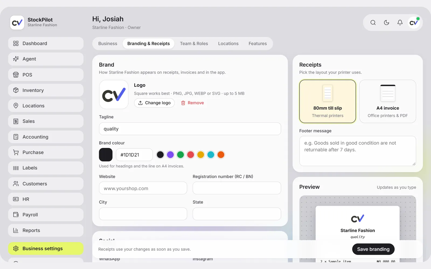Go to POS in the sidebar
This screenshot has height=269, width=431.
pyautogui.click(x=46, y=75)
